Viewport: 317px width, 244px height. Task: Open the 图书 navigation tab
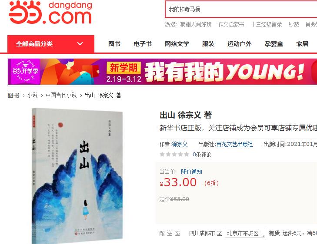[x=114, y=44]
